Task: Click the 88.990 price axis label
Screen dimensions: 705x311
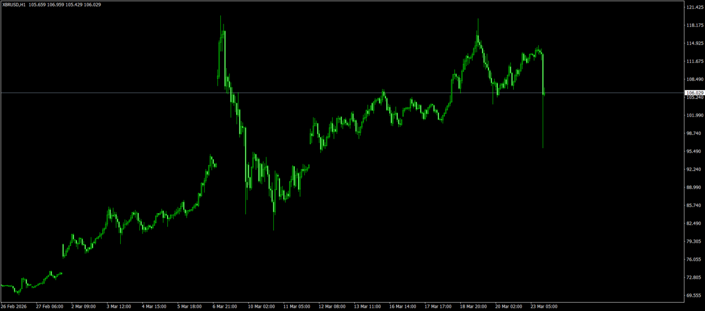Action: click(x=695, y=187)
